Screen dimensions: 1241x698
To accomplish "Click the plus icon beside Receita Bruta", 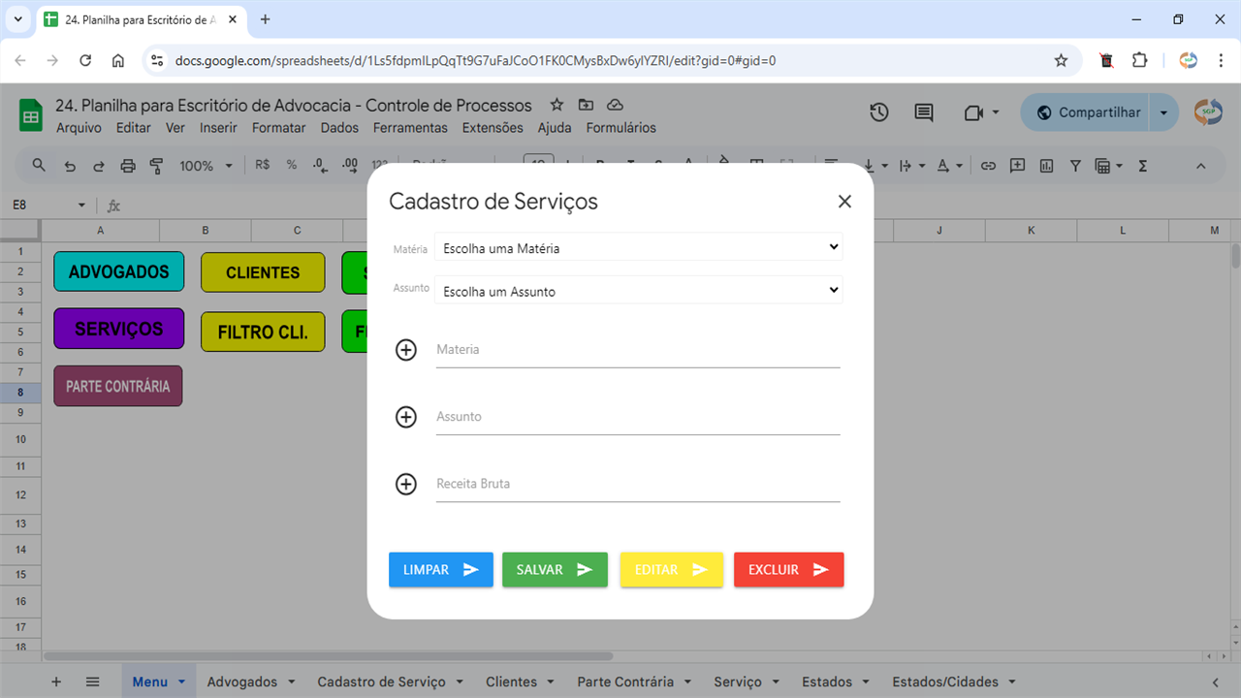I will click(x=406, y=484).
